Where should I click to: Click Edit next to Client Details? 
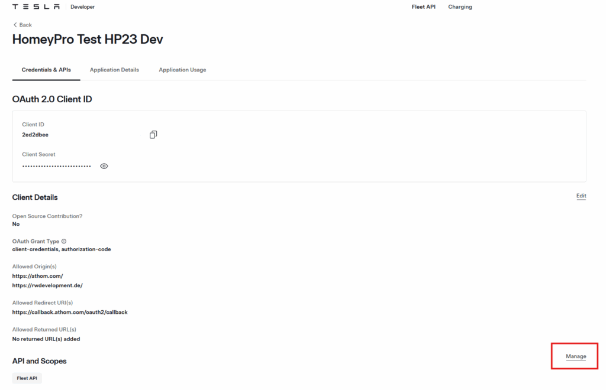pos(581,196)
